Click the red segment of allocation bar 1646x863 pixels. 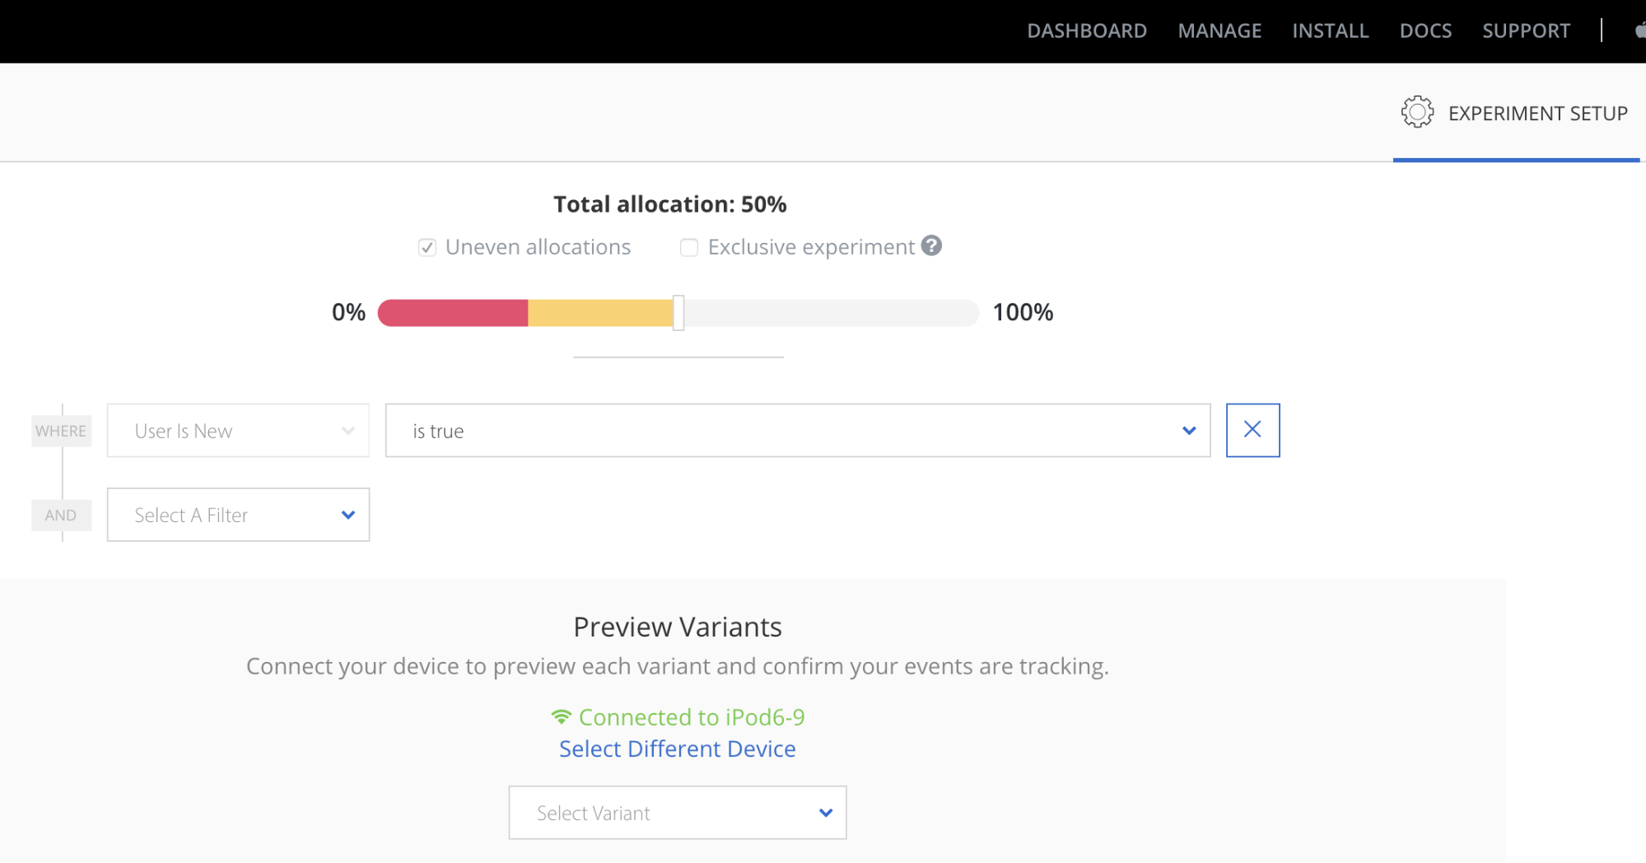tap(453, 313)
